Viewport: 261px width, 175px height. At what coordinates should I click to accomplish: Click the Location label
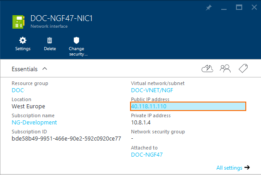[21, 99]
